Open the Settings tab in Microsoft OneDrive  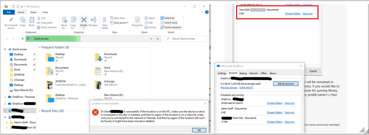pyautogui.click(x=222, y=73)
